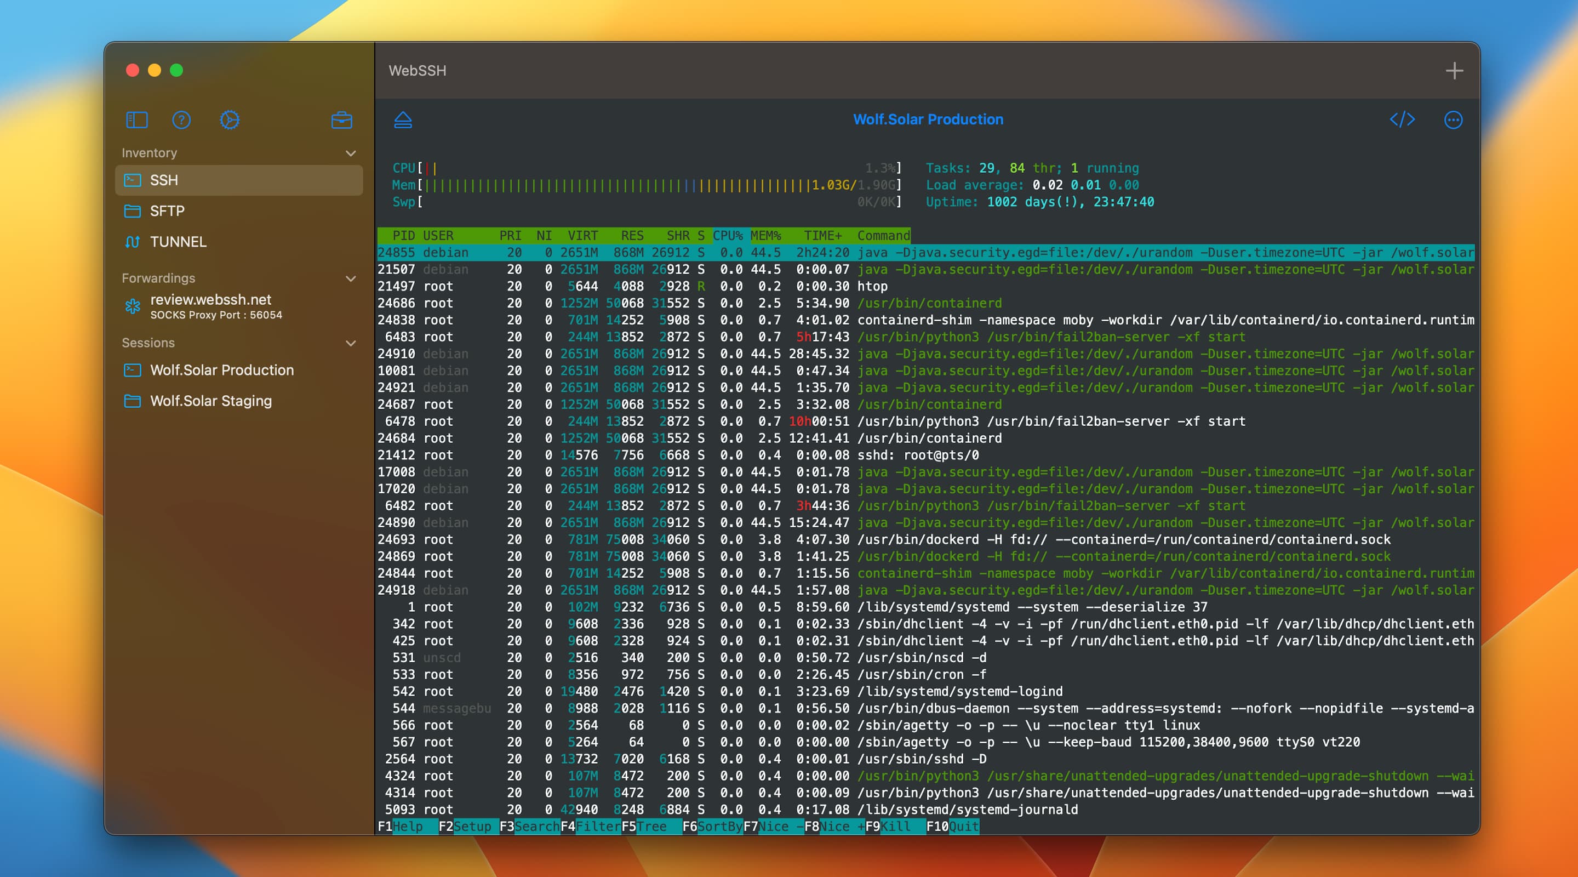Sort by the Command column header
This screenshot has height=877, width=1578.
[x=884, y=235]
